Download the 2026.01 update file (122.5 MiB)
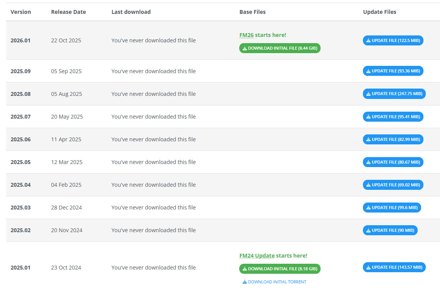 (x=393, y=40)
